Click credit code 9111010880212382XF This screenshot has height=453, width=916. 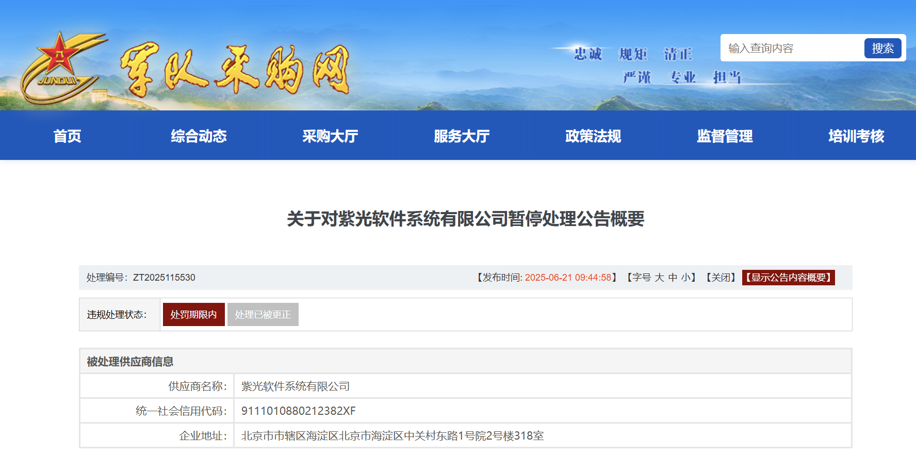[x=299, y=411]
